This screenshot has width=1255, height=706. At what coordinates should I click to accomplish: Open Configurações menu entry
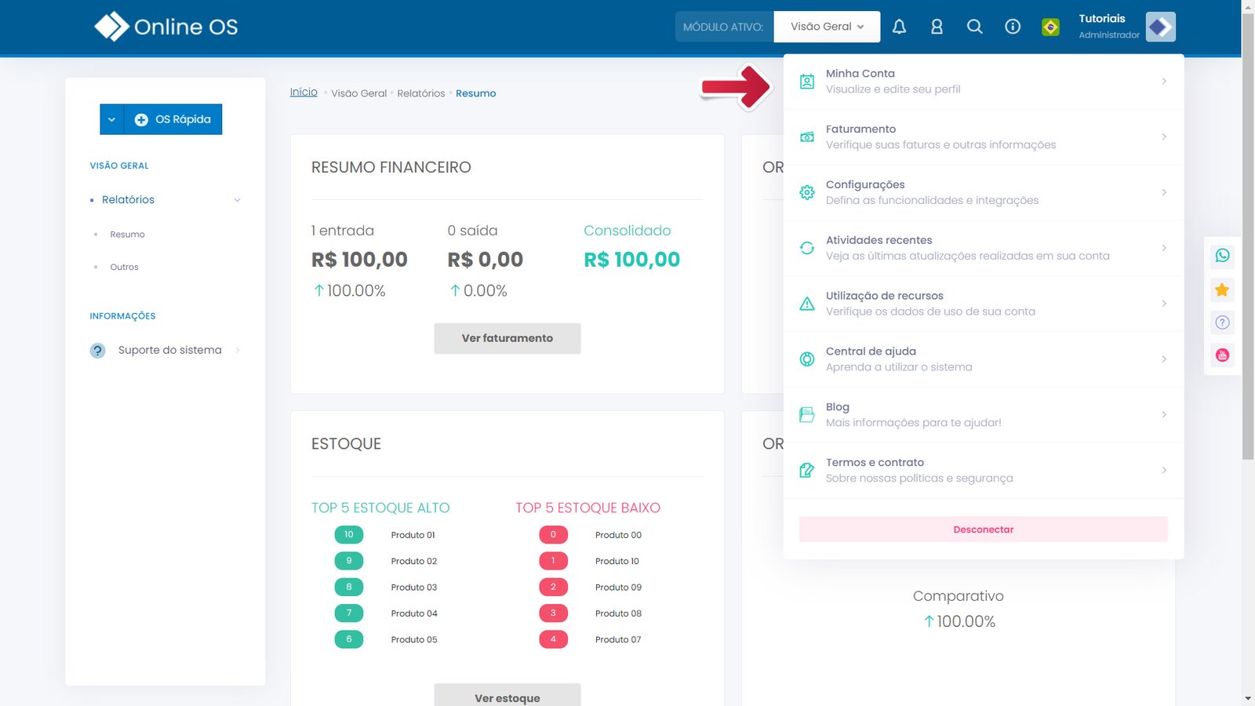point(984,192)
